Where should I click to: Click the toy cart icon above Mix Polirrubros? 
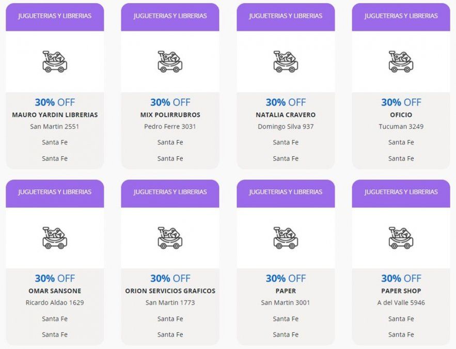pyautogui.click(x=170, y=62)
